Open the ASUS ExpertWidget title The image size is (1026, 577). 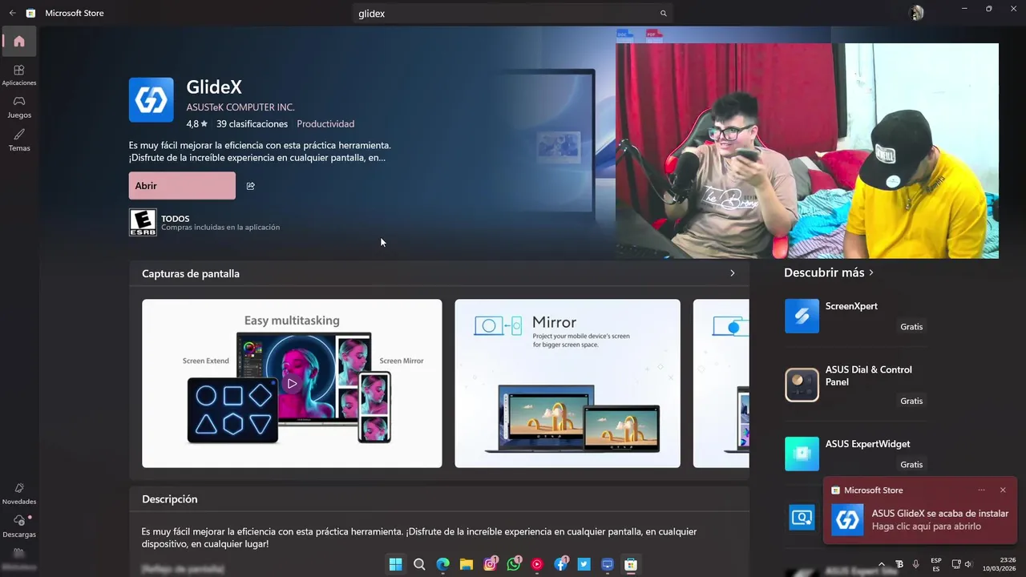click(x=868, y=444)
